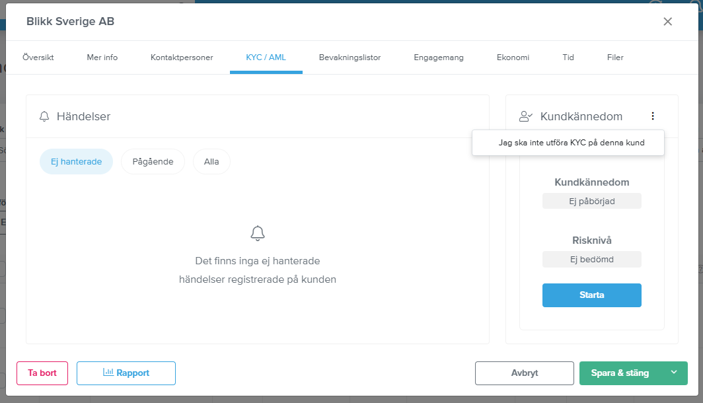Go to the Bevakningslistor tab
Viewport: 703px width, 403px height.
(x=350, y=57)
